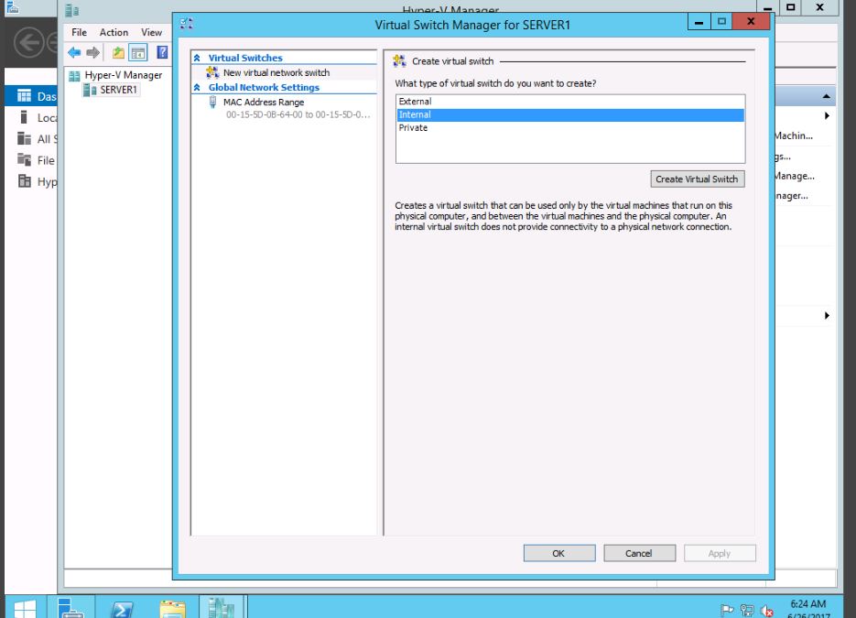Select Private switch type
Screen dimensions: 856x618
click(x=570, y=128)
